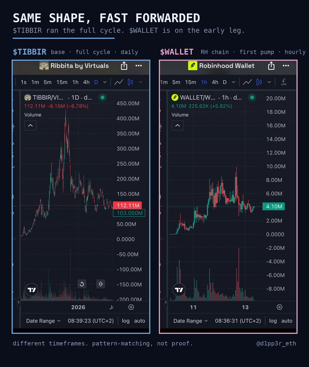This screenshot has height=367, width=309.
Task: Click Robinhood Wallet feather logo in header
Action: pyautogui.click(x=193, y=66)
